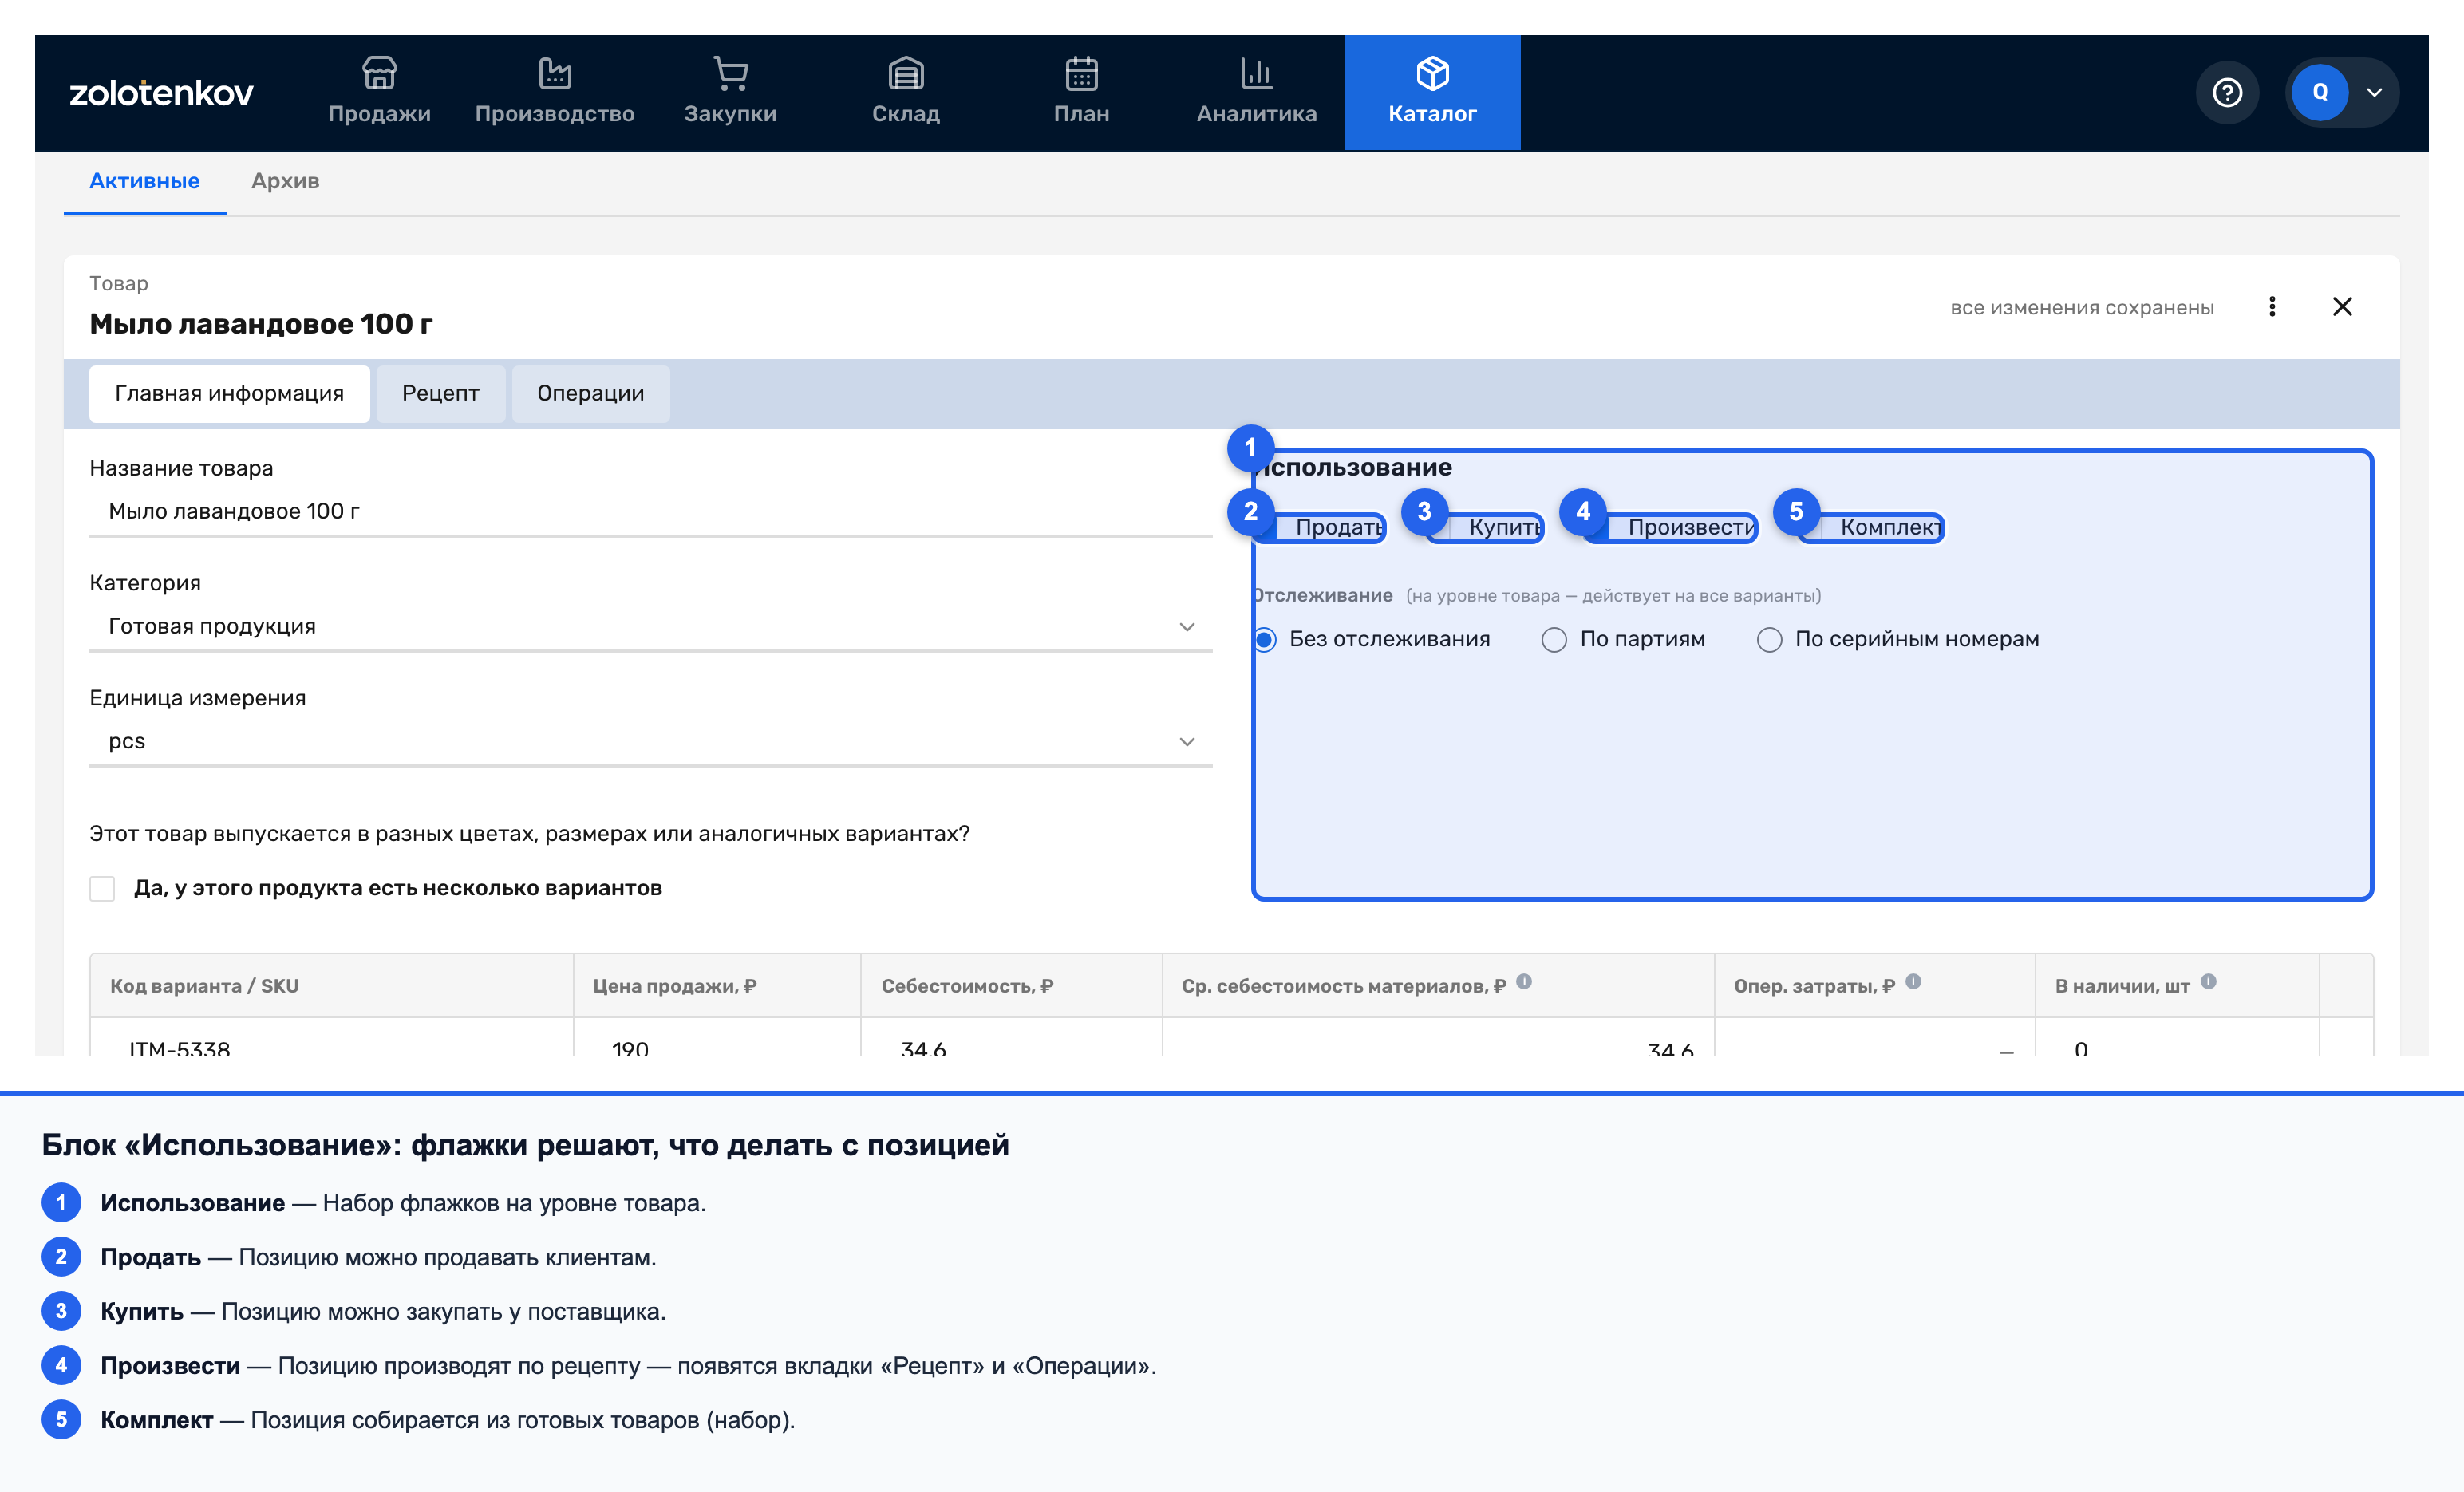
Task: Open the Закупки cart section
Action: point(730,92)
